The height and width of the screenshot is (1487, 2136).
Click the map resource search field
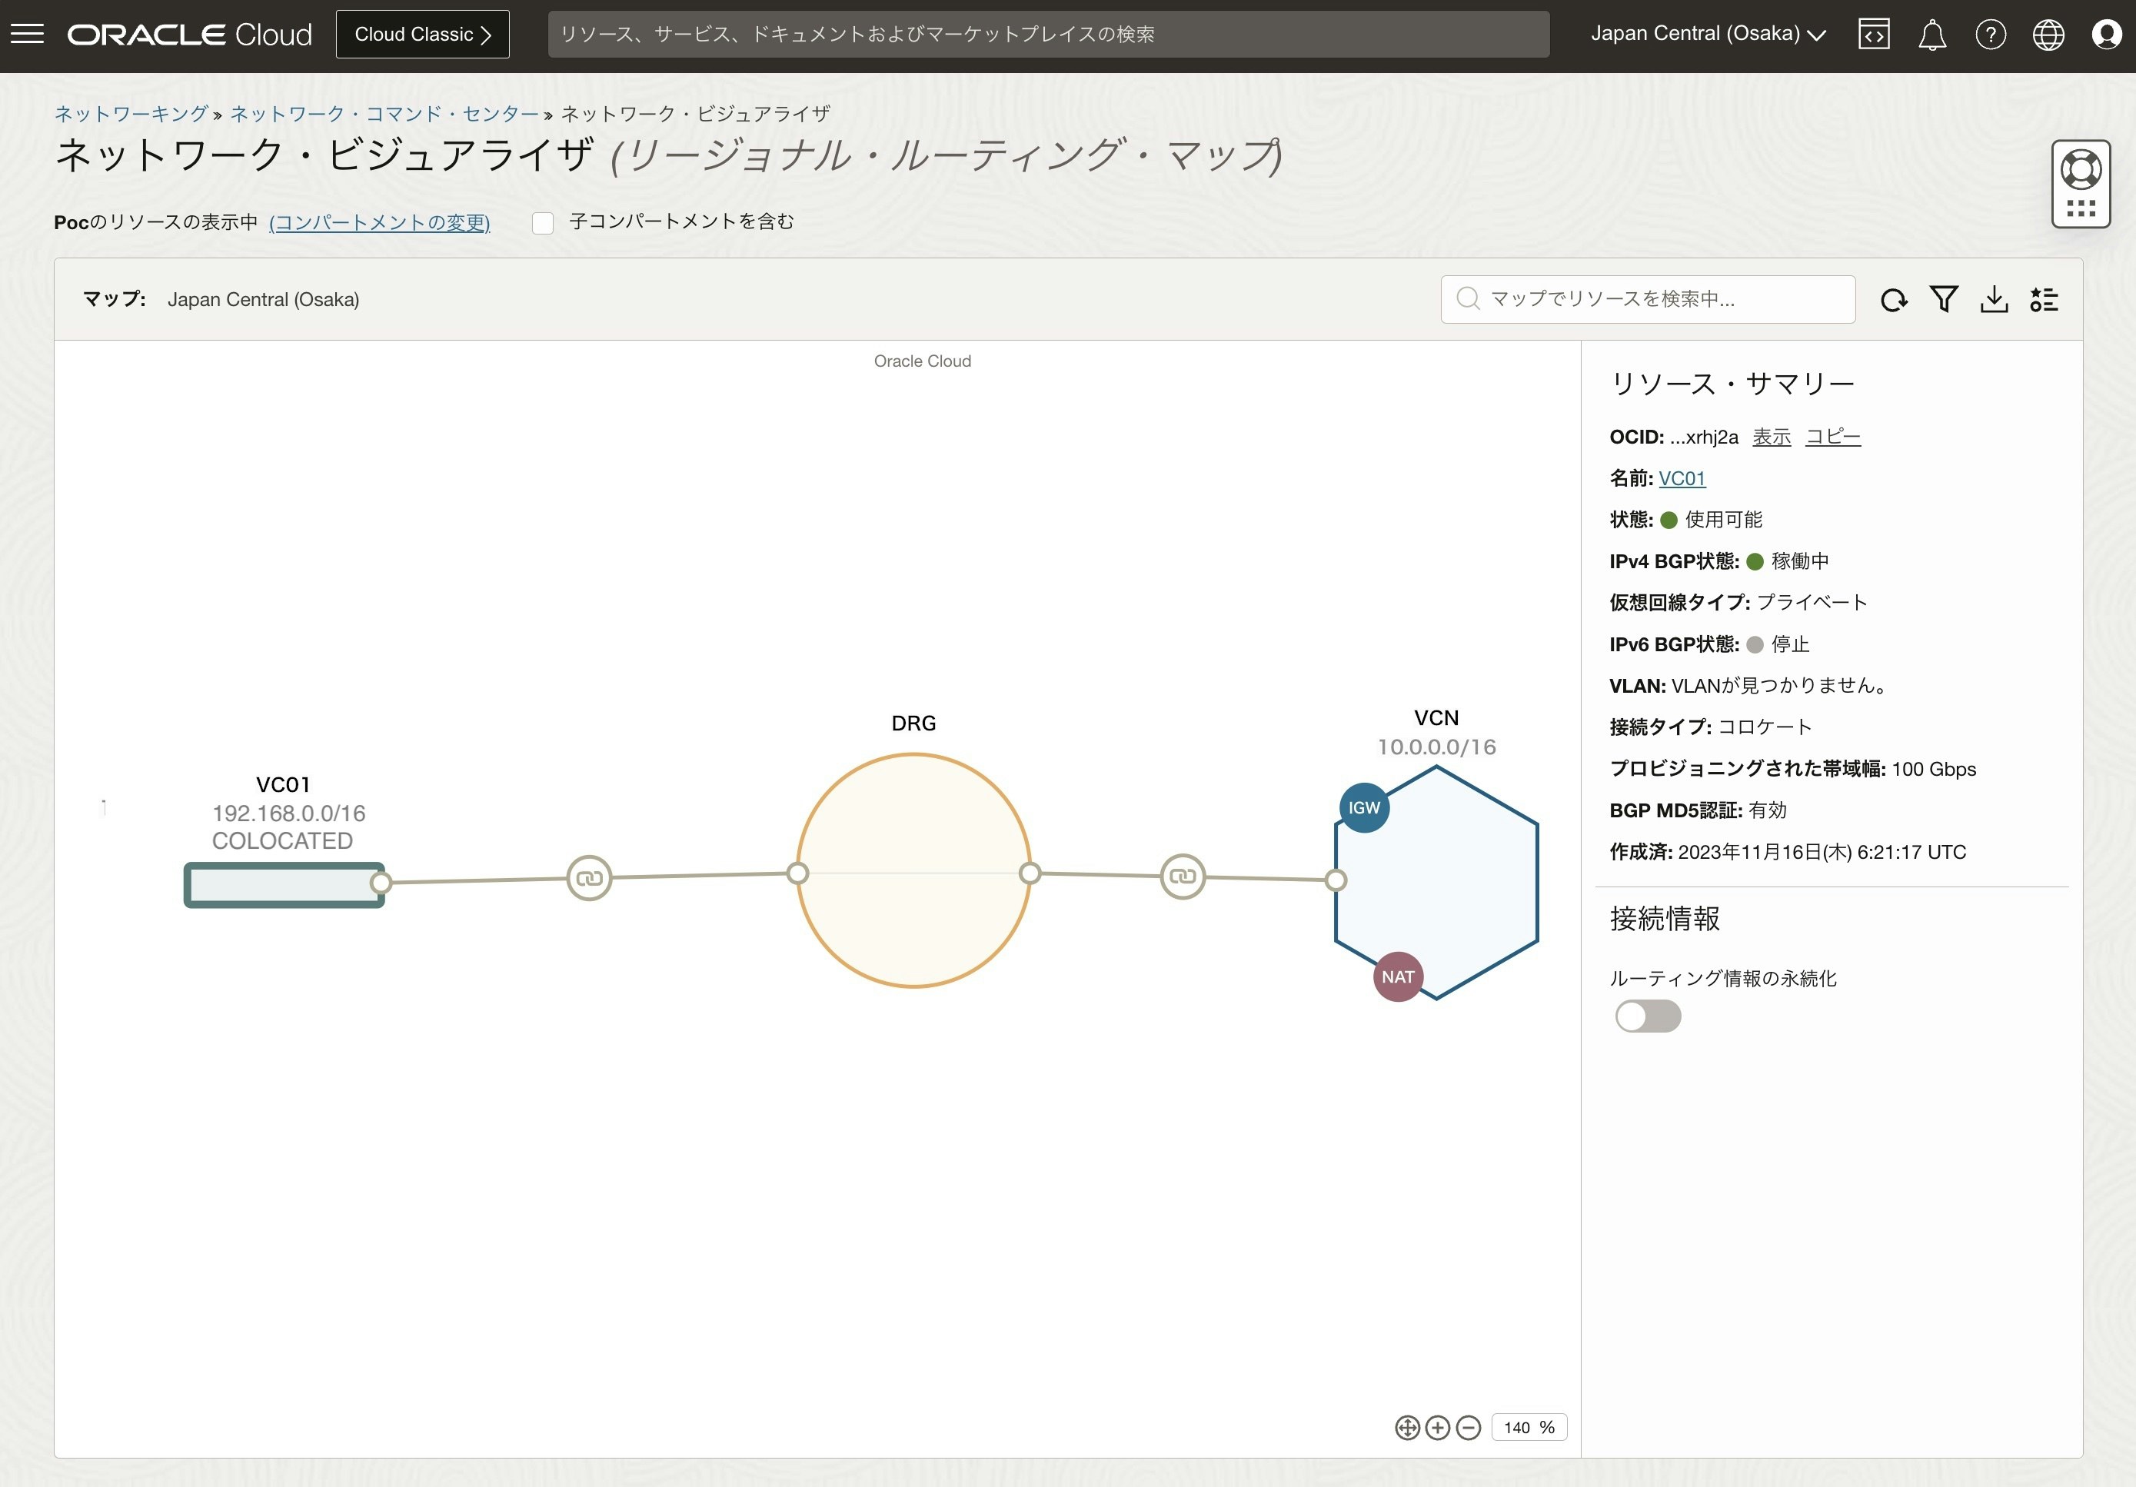1647,298
